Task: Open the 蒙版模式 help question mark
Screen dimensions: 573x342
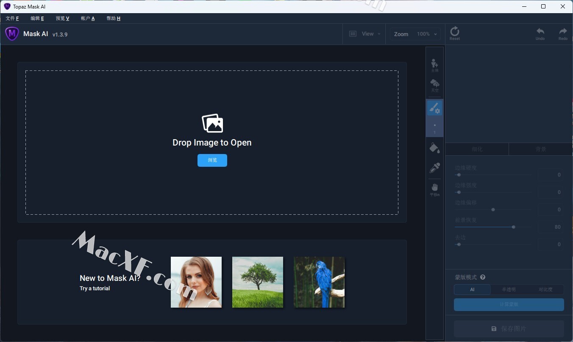Action: (x=483, y=277)
